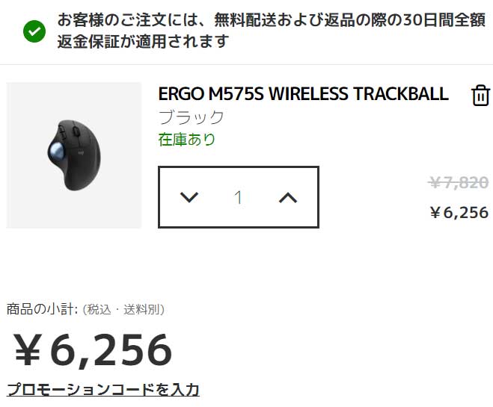Click the yen symbol of the large subtotal
The height and width of the screenshot is (407, 493).
pos(28,350)
